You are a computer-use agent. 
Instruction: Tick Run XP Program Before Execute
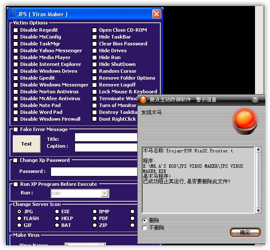pyautogui.click(x=16, y=185)
